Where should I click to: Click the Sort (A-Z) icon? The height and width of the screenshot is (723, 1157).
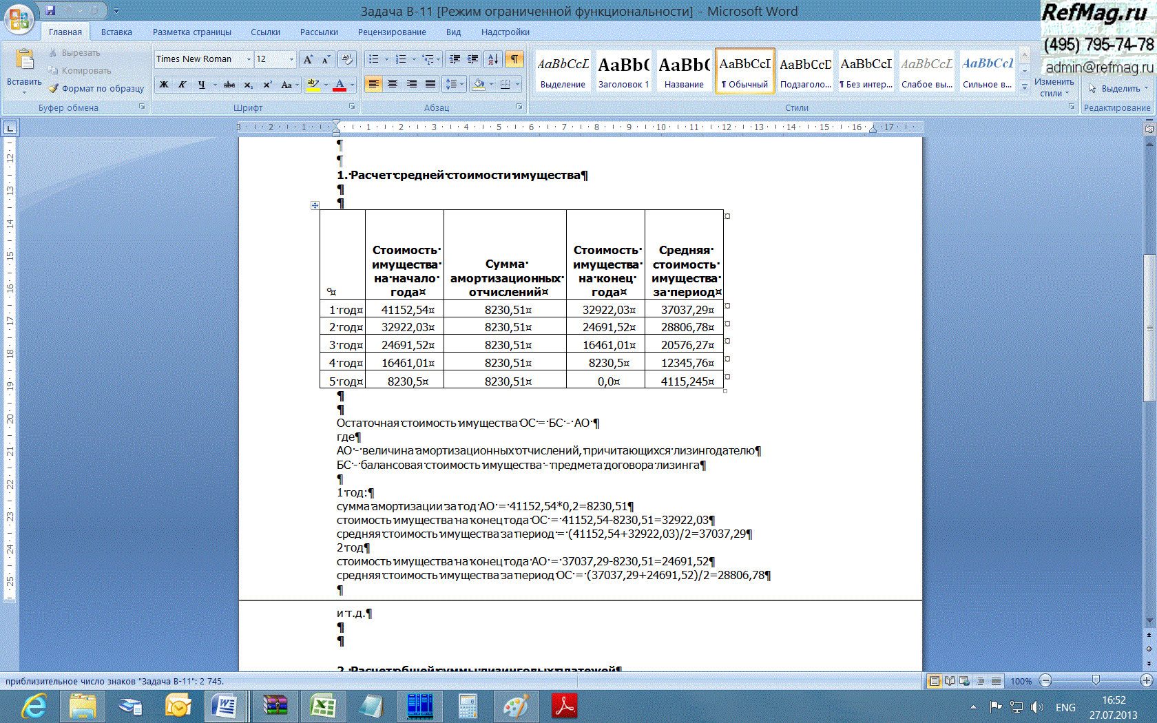coord(492,59)
